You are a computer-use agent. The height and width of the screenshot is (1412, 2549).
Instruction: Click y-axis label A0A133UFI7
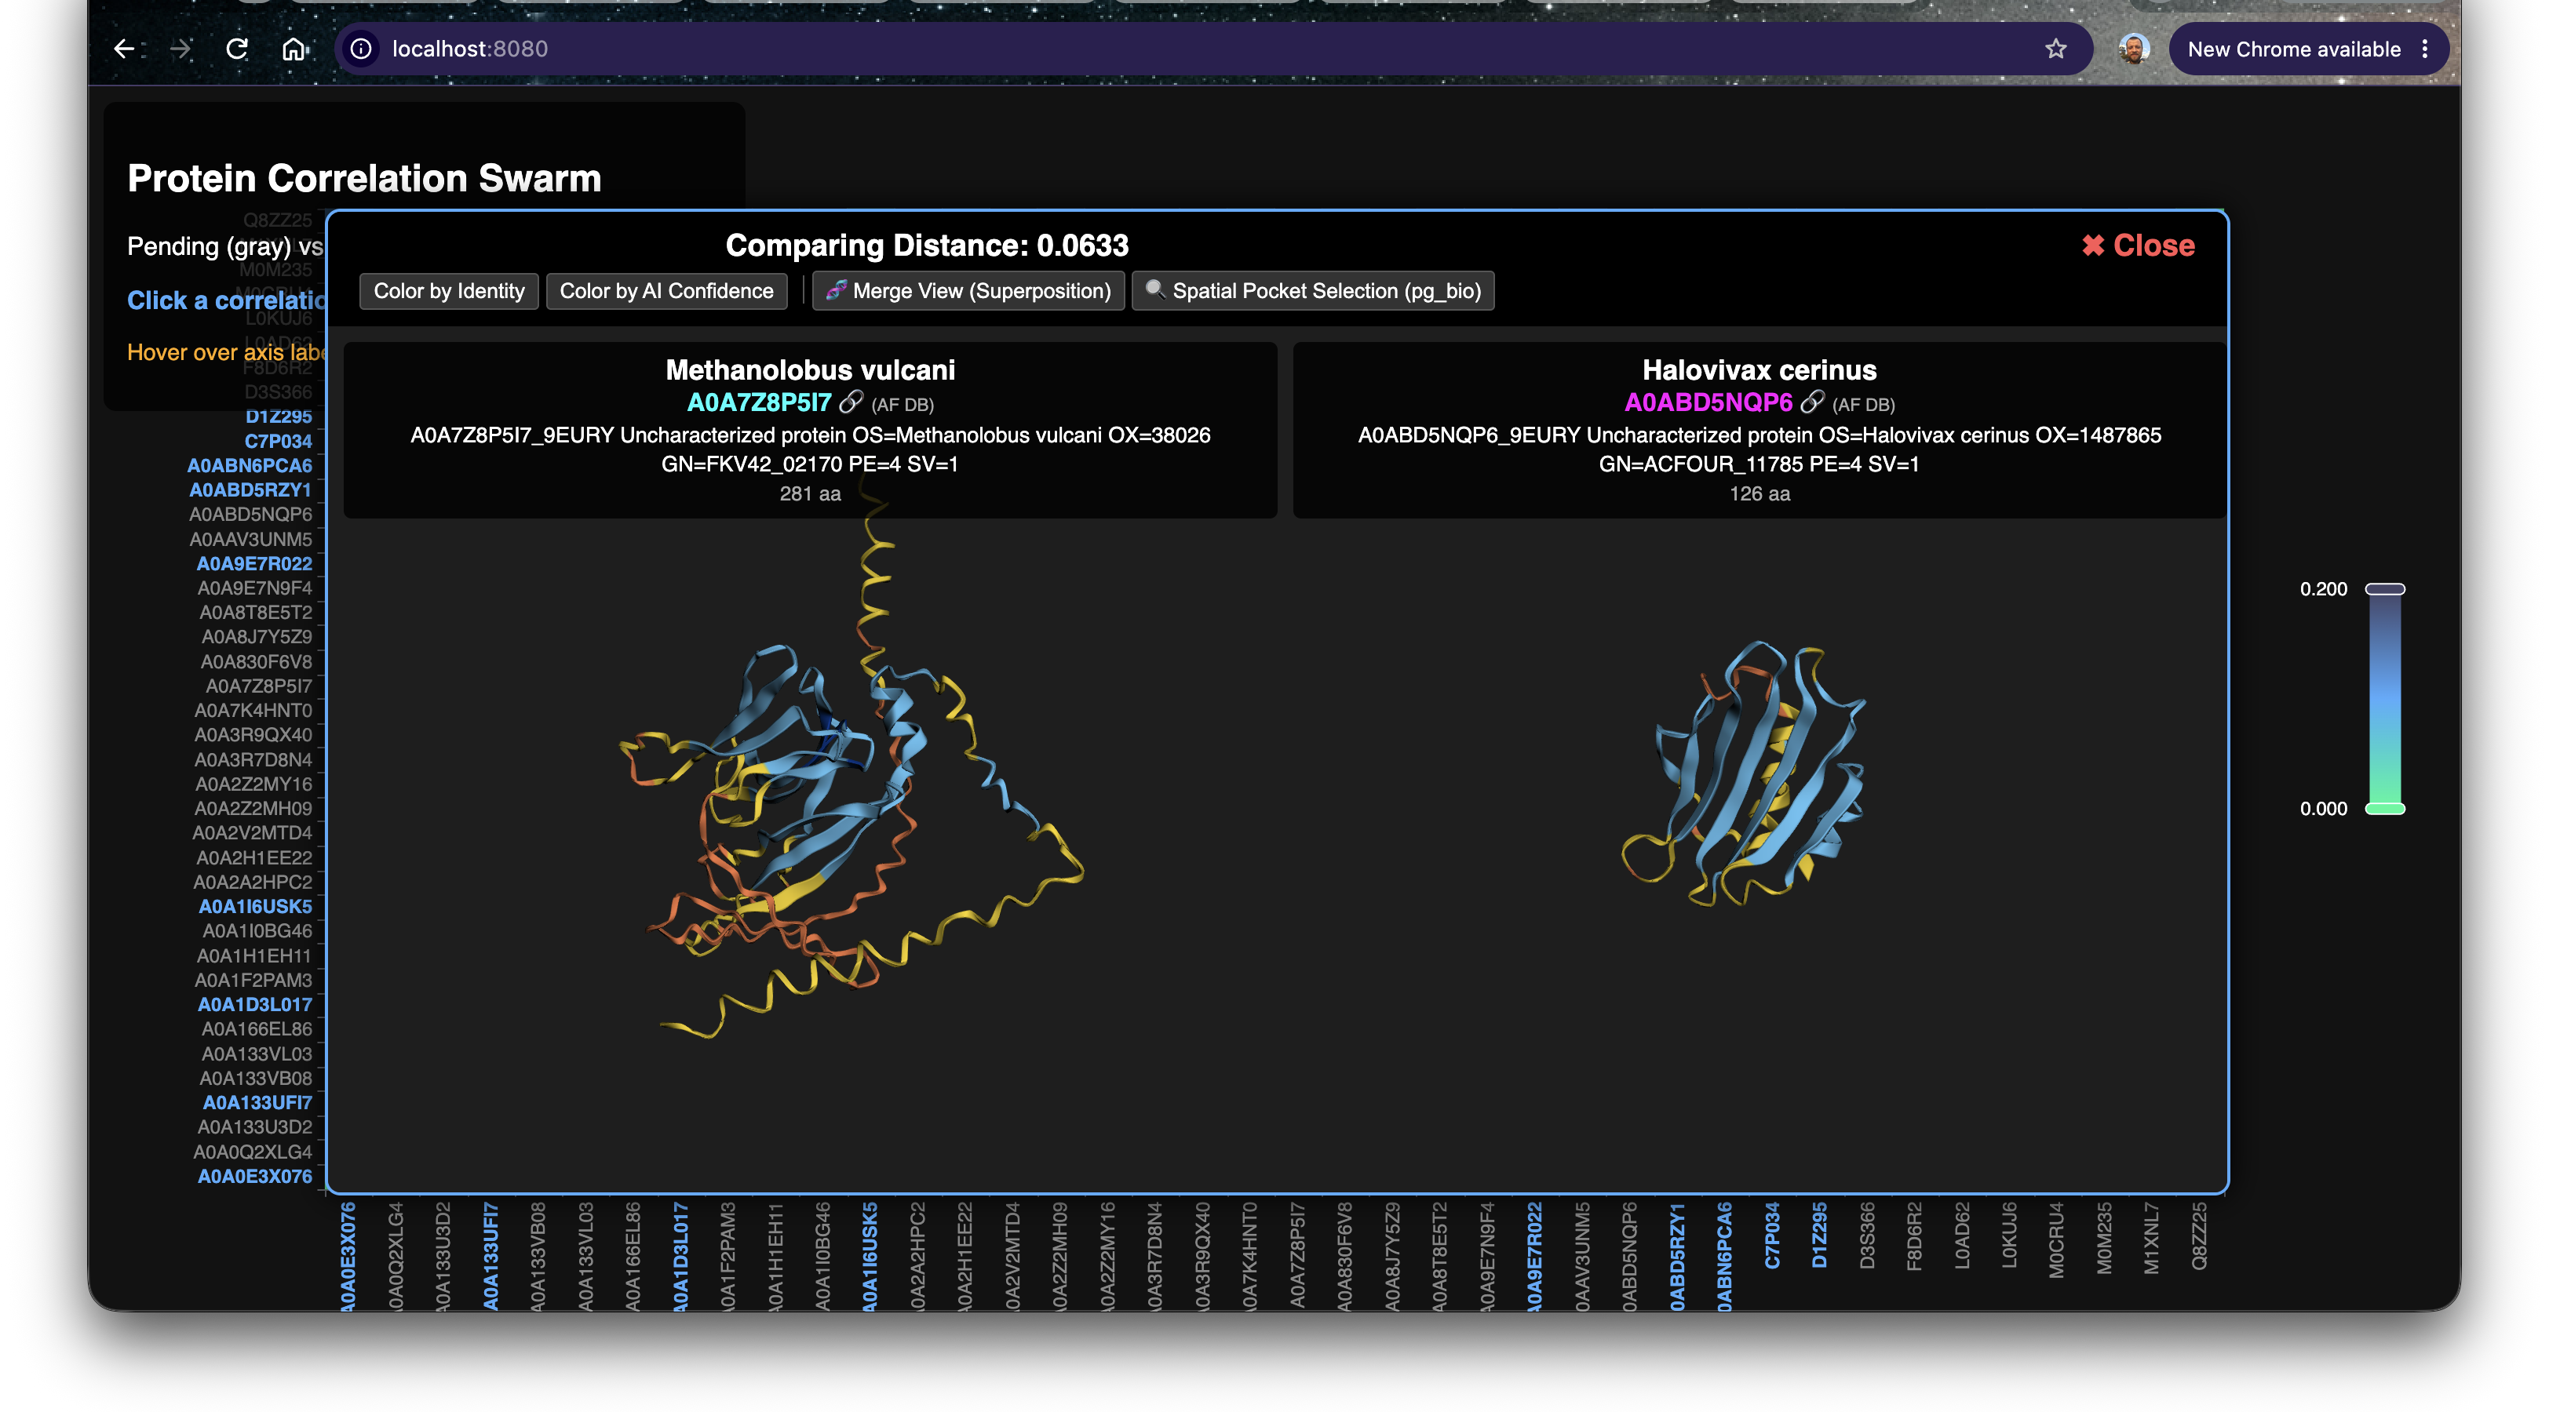coord(257,1102)
